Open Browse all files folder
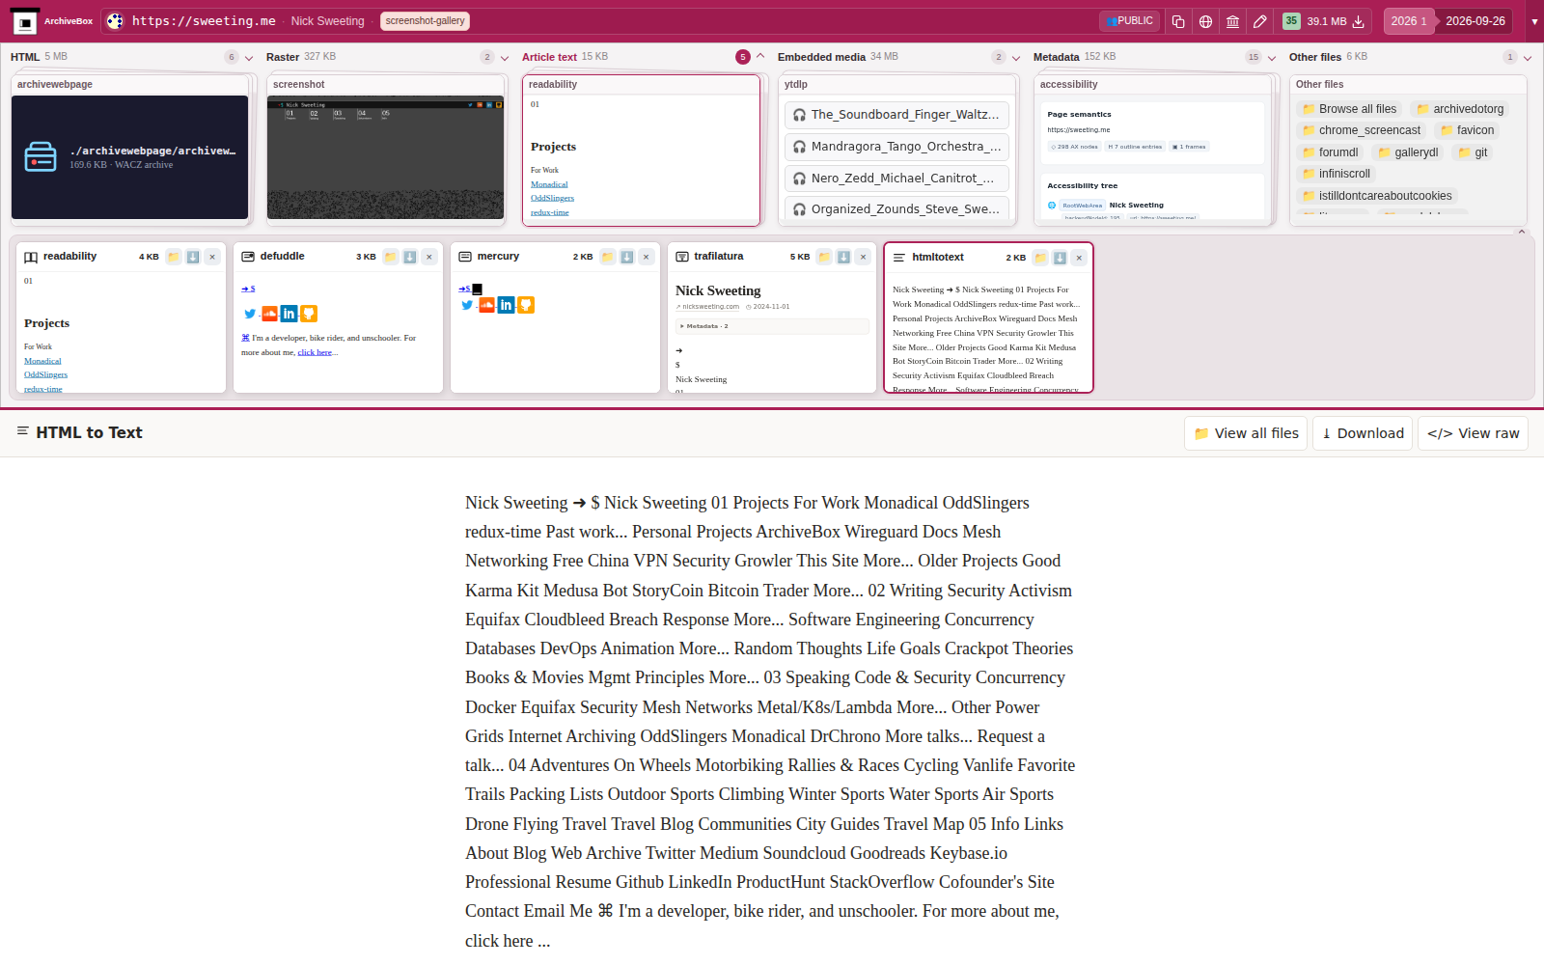The width and height of the screenshot is (1544, 965). click(1349, 109)
